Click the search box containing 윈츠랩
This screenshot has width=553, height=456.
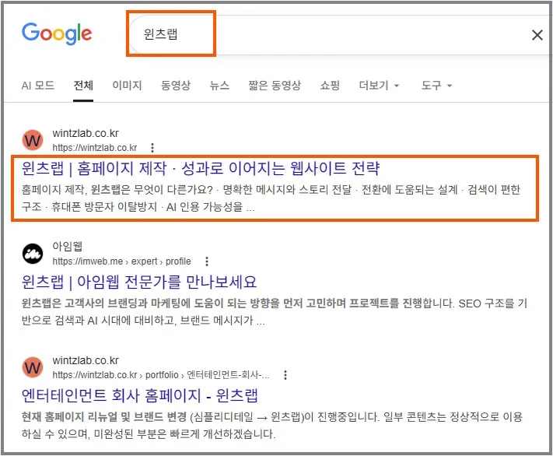[338, 34]
